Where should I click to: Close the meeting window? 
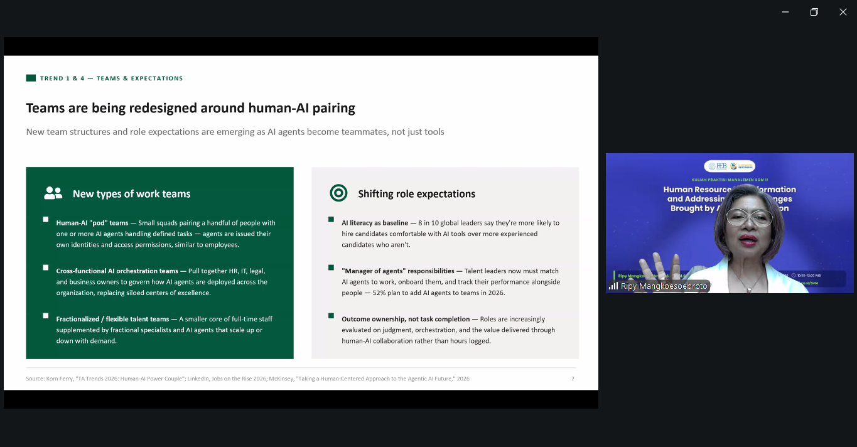point(843,12)
